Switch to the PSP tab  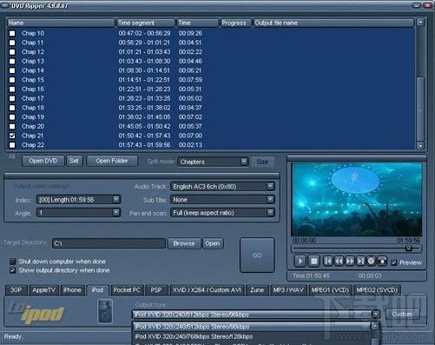pos(156,290)
